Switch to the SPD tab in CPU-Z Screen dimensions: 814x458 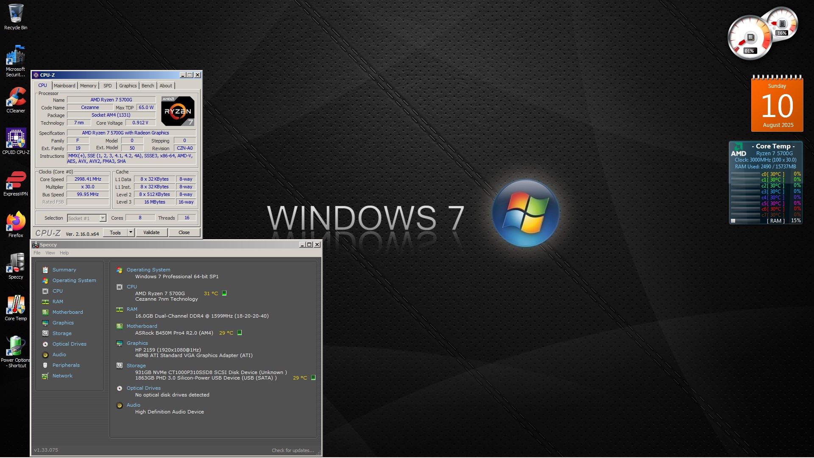pos(108,86)
